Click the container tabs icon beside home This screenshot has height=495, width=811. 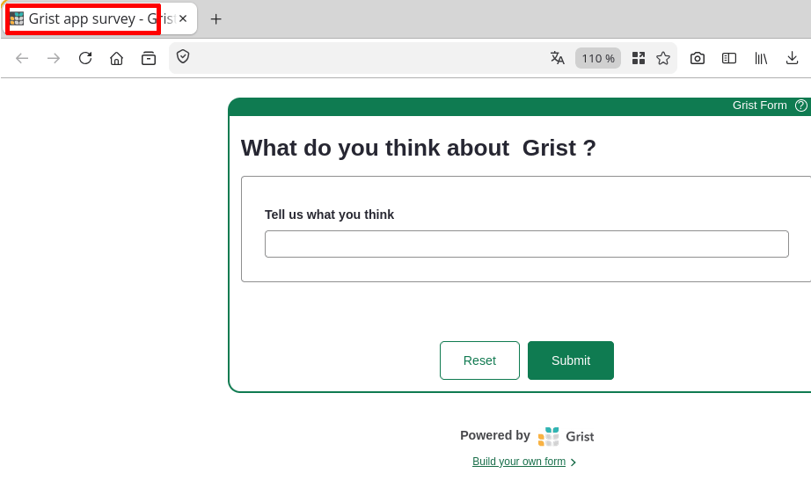pyautogui.click(x=149, y=58)
